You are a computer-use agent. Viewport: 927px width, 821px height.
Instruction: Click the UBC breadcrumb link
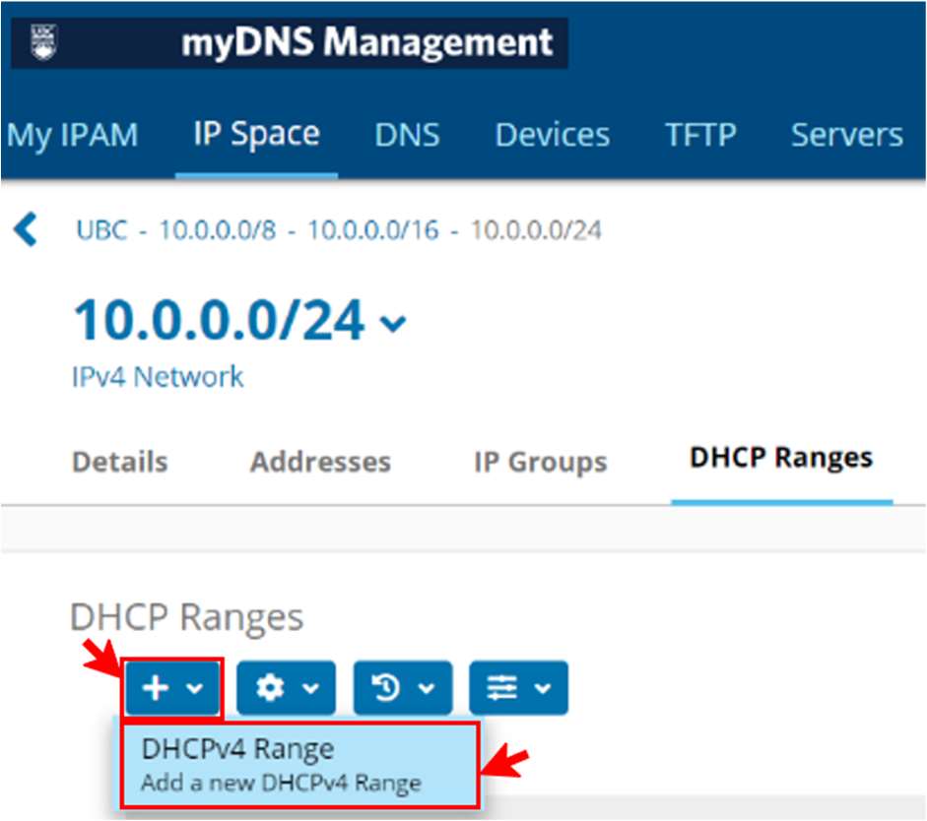(101, 230)
